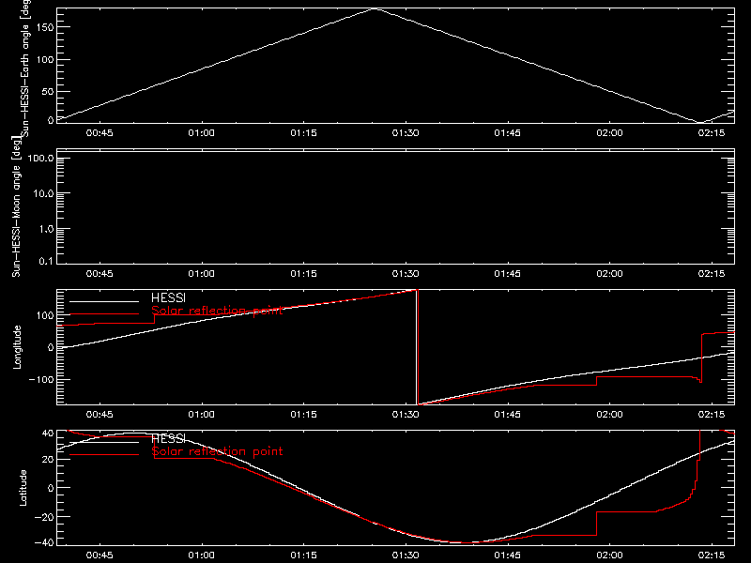Click the 100.0 tick on Sun-HESSI-Moon axis

click(40, 158)
